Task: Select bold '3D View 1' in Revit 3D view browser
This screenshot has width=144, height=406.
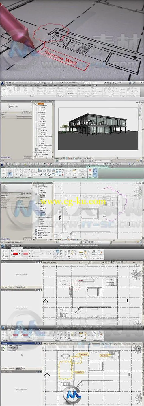Action: tap(44, 131)
